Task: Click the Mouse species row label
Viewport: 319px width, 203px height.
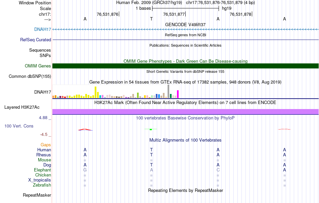Action: tap(44, 160)
